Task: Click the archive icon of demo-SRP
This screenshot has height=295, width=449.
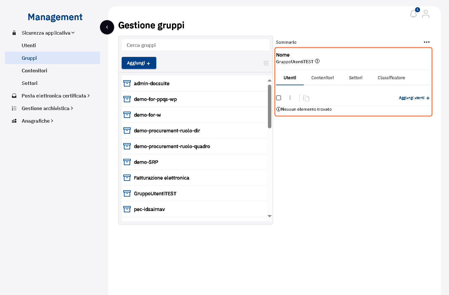Action: click(127, 162)
